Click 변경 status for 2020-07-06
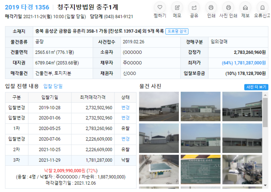The width and height of the screenshot is (271, 192). (x=126, y=139)
